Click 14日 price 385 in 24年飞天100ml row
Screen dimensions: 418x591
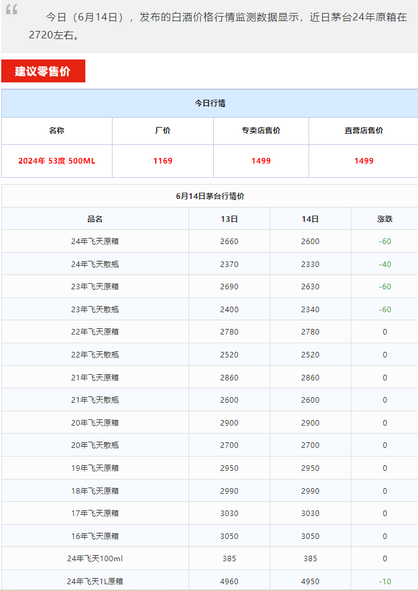click(310, 559)
